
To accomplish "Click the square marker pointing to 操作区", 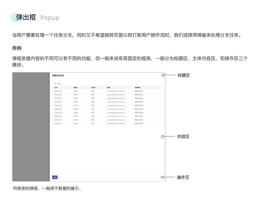I will pyautogui.click(x=163, y=177).
